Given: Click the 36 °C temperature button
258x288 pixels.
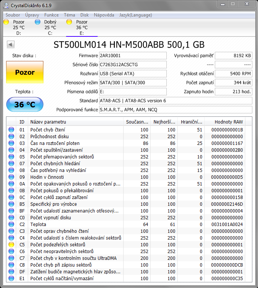Looking at the screenshot, I should [x=25, y=104].
